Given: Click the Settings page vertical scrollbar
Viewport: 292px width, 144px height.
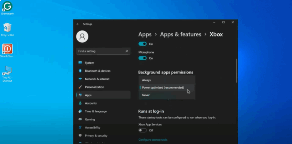Looking at the screenshot, I should [x=237, y=71].
